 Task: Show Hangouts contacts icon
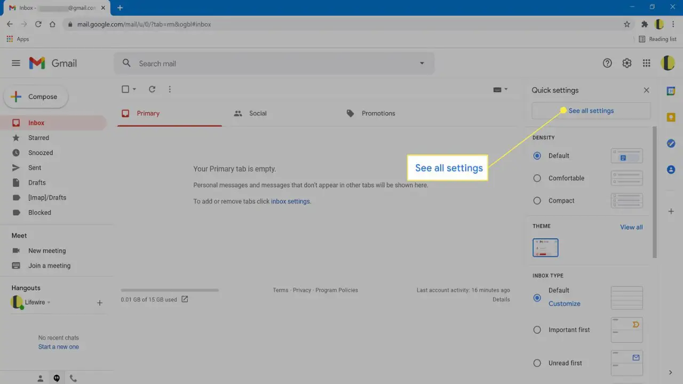point(40,378)
